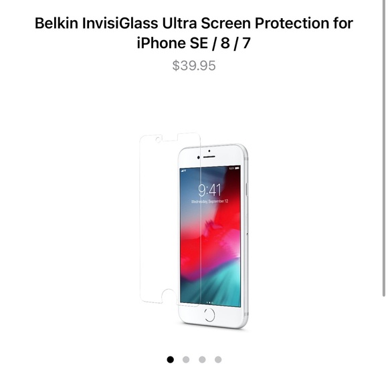Switch to the third gallery image dot
This screenshot has width=388, height=388.
tap(202, 359)
